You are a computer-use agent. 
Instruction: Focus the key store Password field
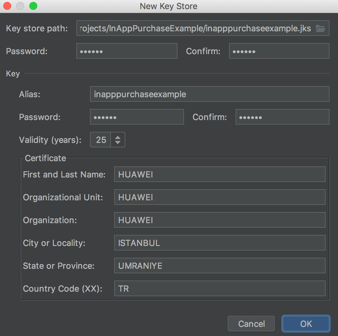(x=127, y=51)
